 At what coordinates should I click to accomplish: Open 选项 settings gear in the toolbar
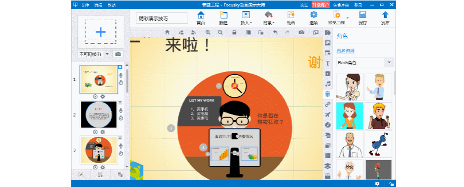pos(314,18)
